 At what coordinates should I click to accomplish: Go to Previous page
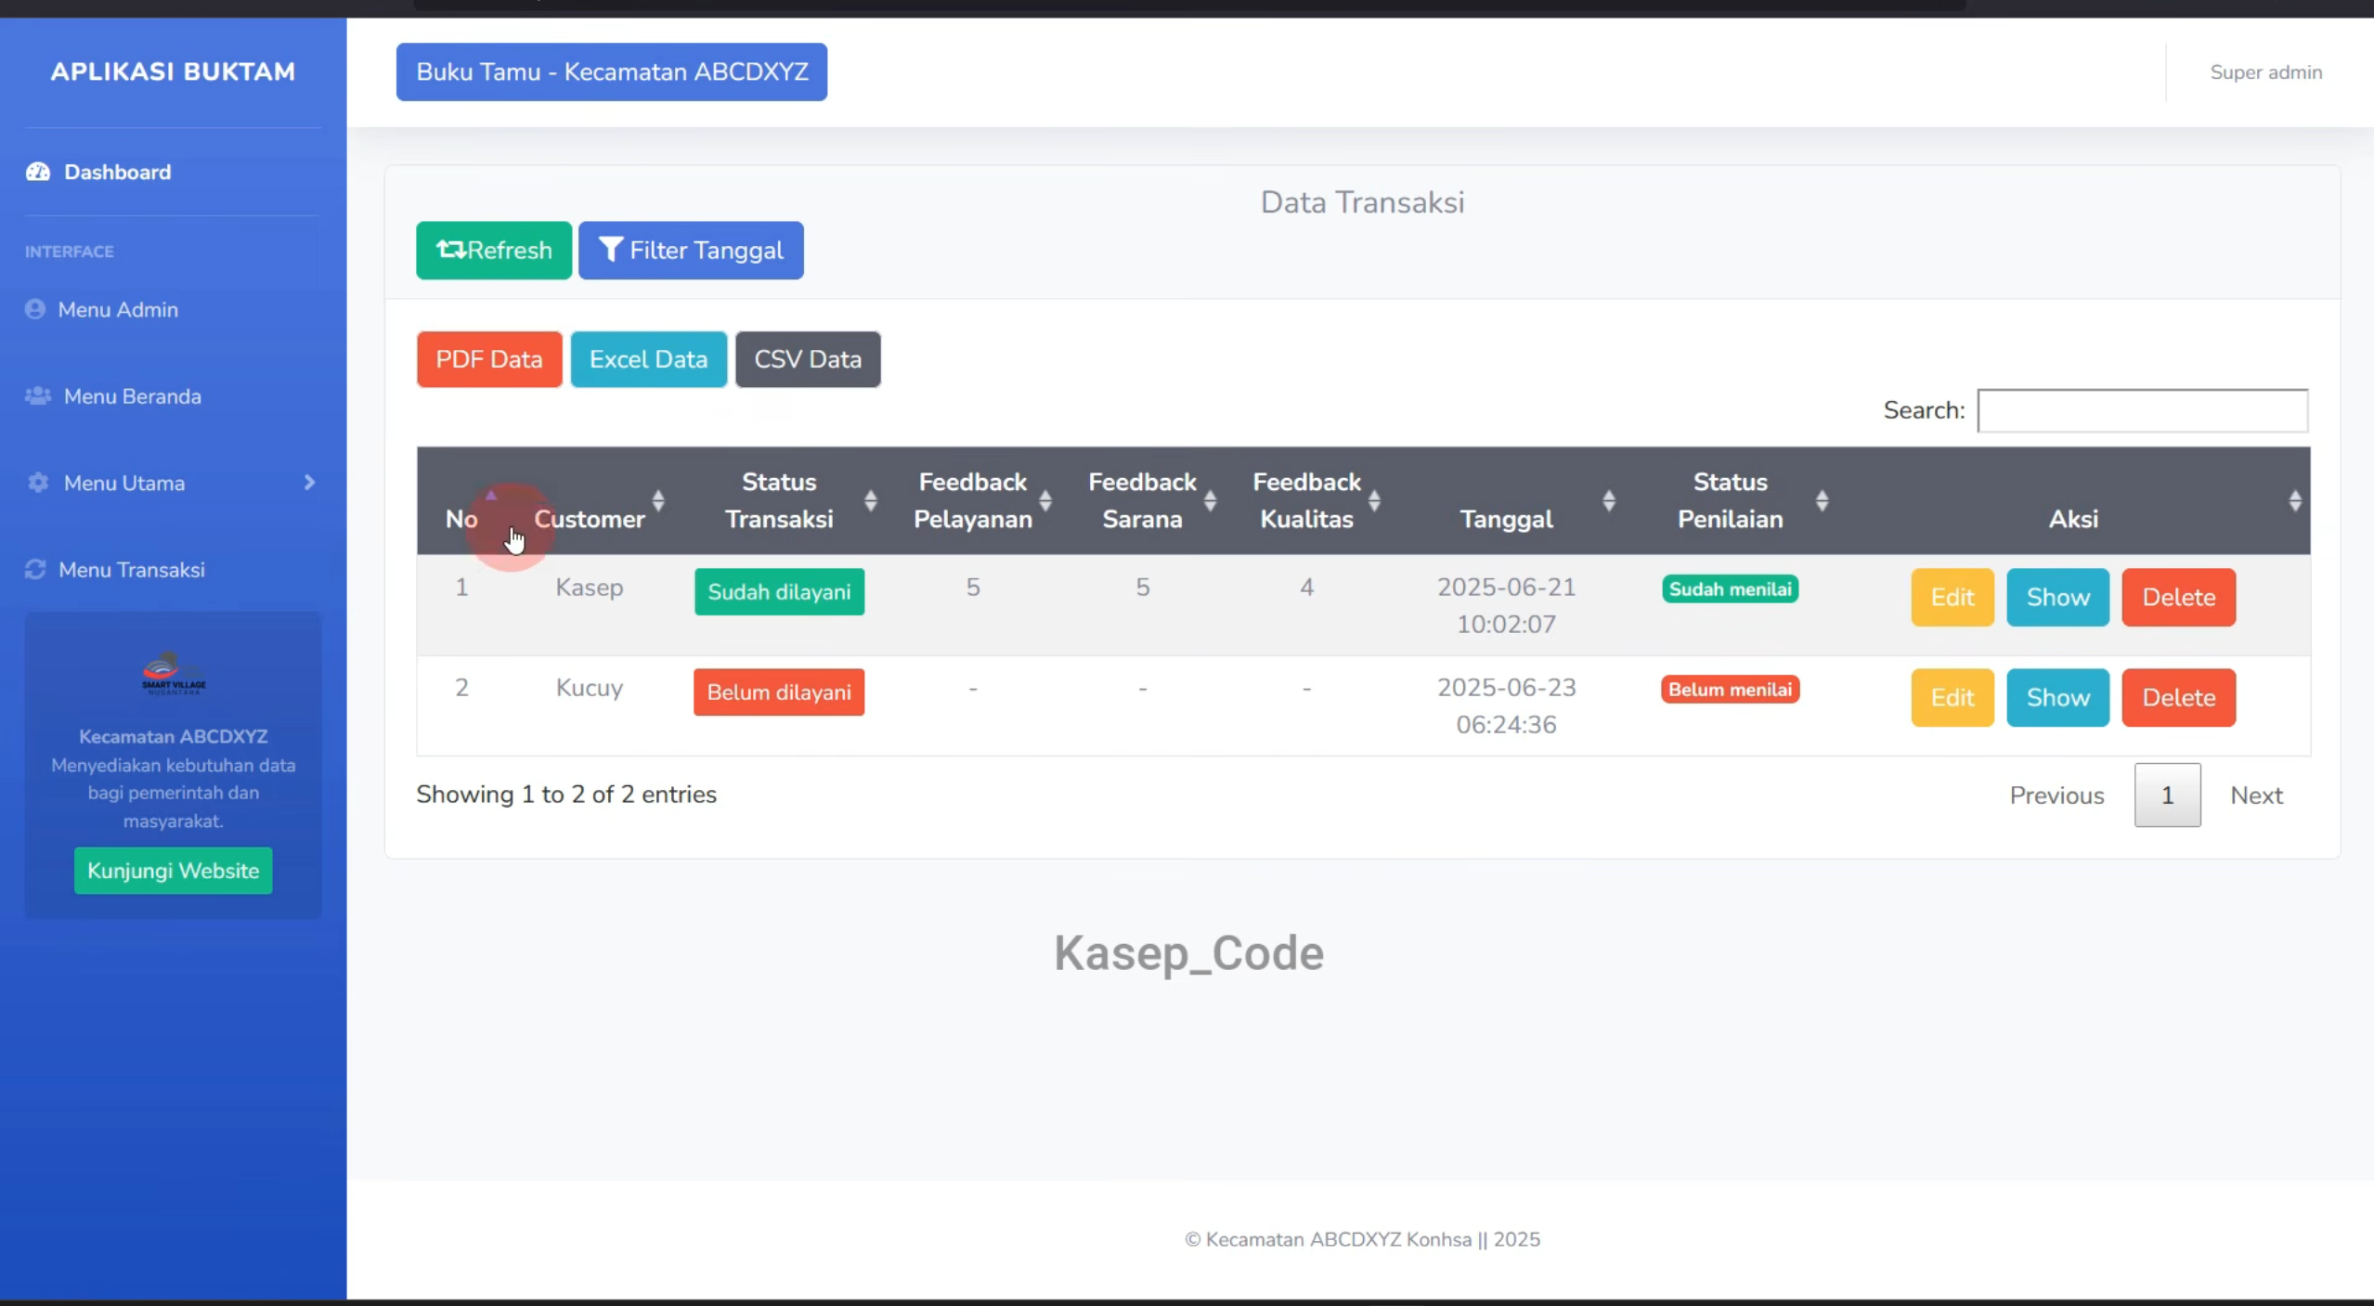[2056, 795]
